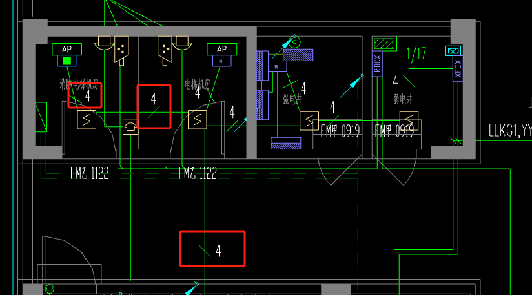Click the green hatched box above RDCX
Screen dimensions: 532x295
coord(385,44)
